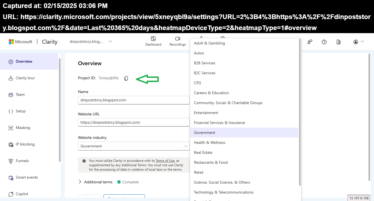Click the main page scrollbar

[369, 117]
